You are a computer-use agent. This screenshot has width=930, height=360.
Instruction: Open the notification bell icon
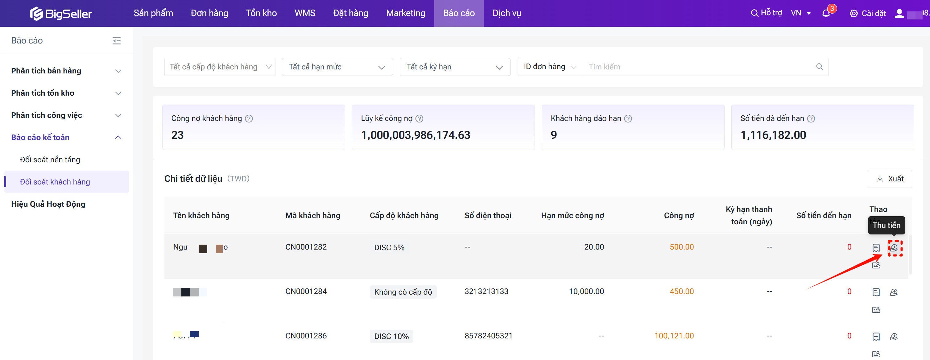(x=826, y=13)
